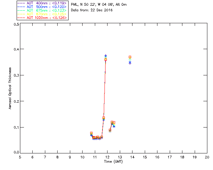The height and width of the screenshot is (170, 213).
Task: Click the mean value '<0.119>' in legend
Action: coord(59,3)
